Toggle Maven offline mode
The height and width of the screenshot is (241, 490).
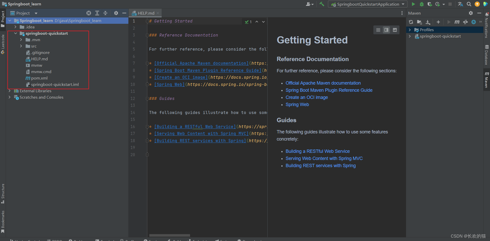pos(465,22)
